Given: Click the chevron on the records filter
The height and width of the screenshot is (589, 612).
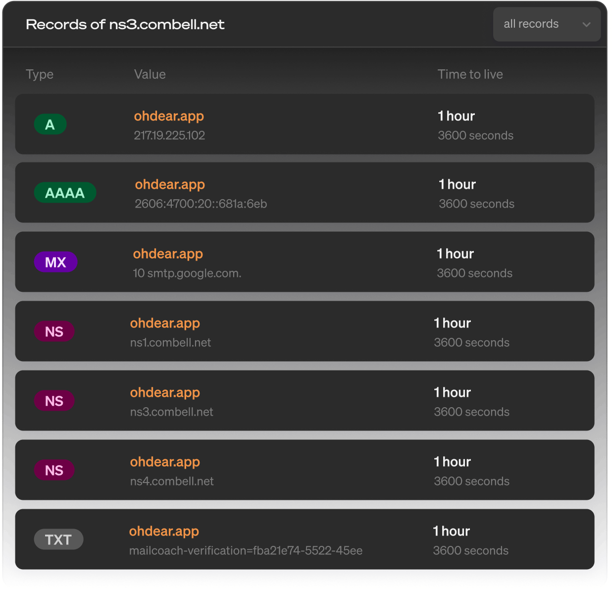Looking at the screenshot, I should pyautogui.click(x=587, y=24).
